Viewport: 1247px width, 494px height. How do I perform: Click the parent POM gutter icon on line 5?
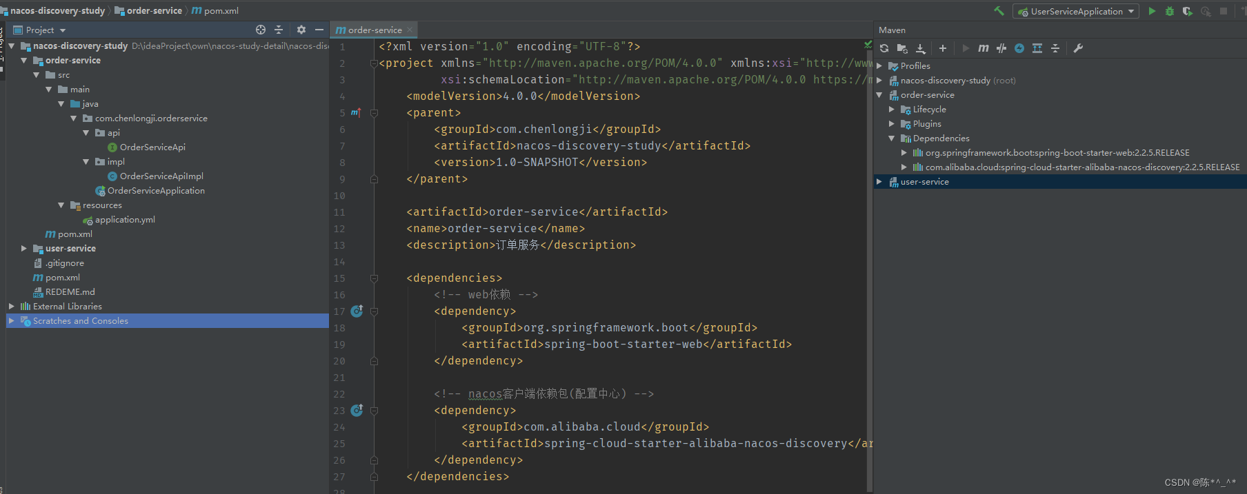click(356, 112)
